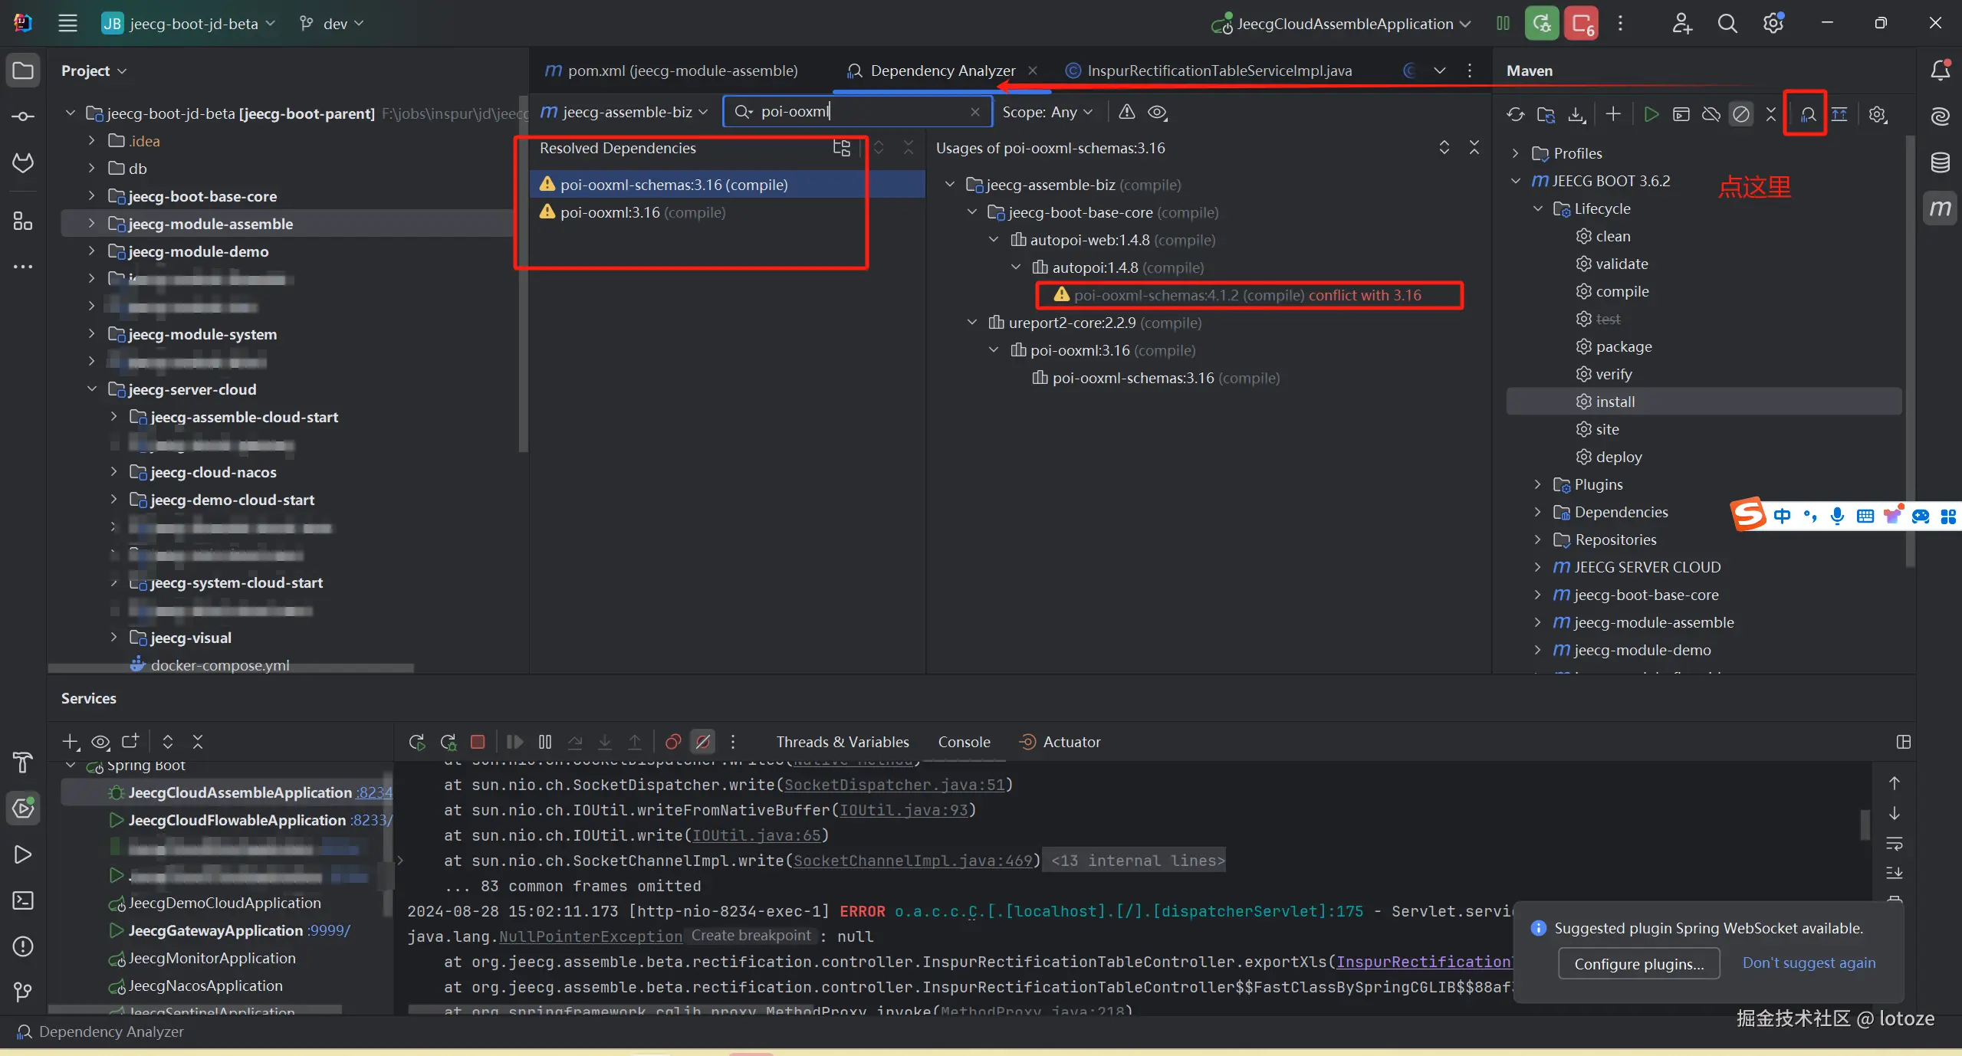Viewport: 1962px width, 1056px height.
Task: Toggle show conflicts only warning filter
Action: point(1126,112)
